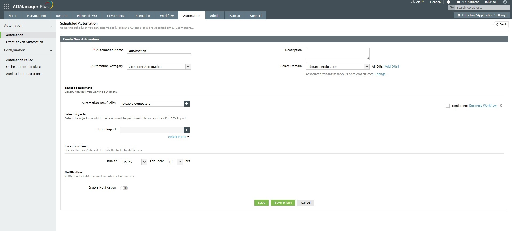
Task: Click the search magnifier icon
Action: 451,8
